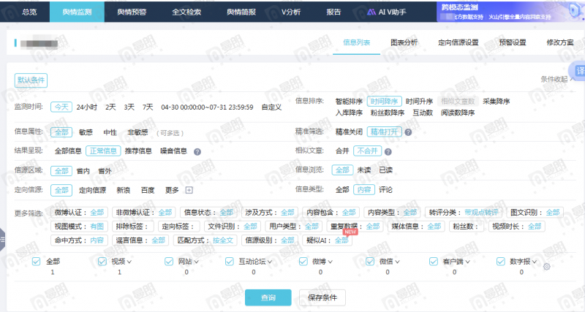The image size is (585, 312).
Task: Click the 译 translate floating icon
Action: (578, 71)
